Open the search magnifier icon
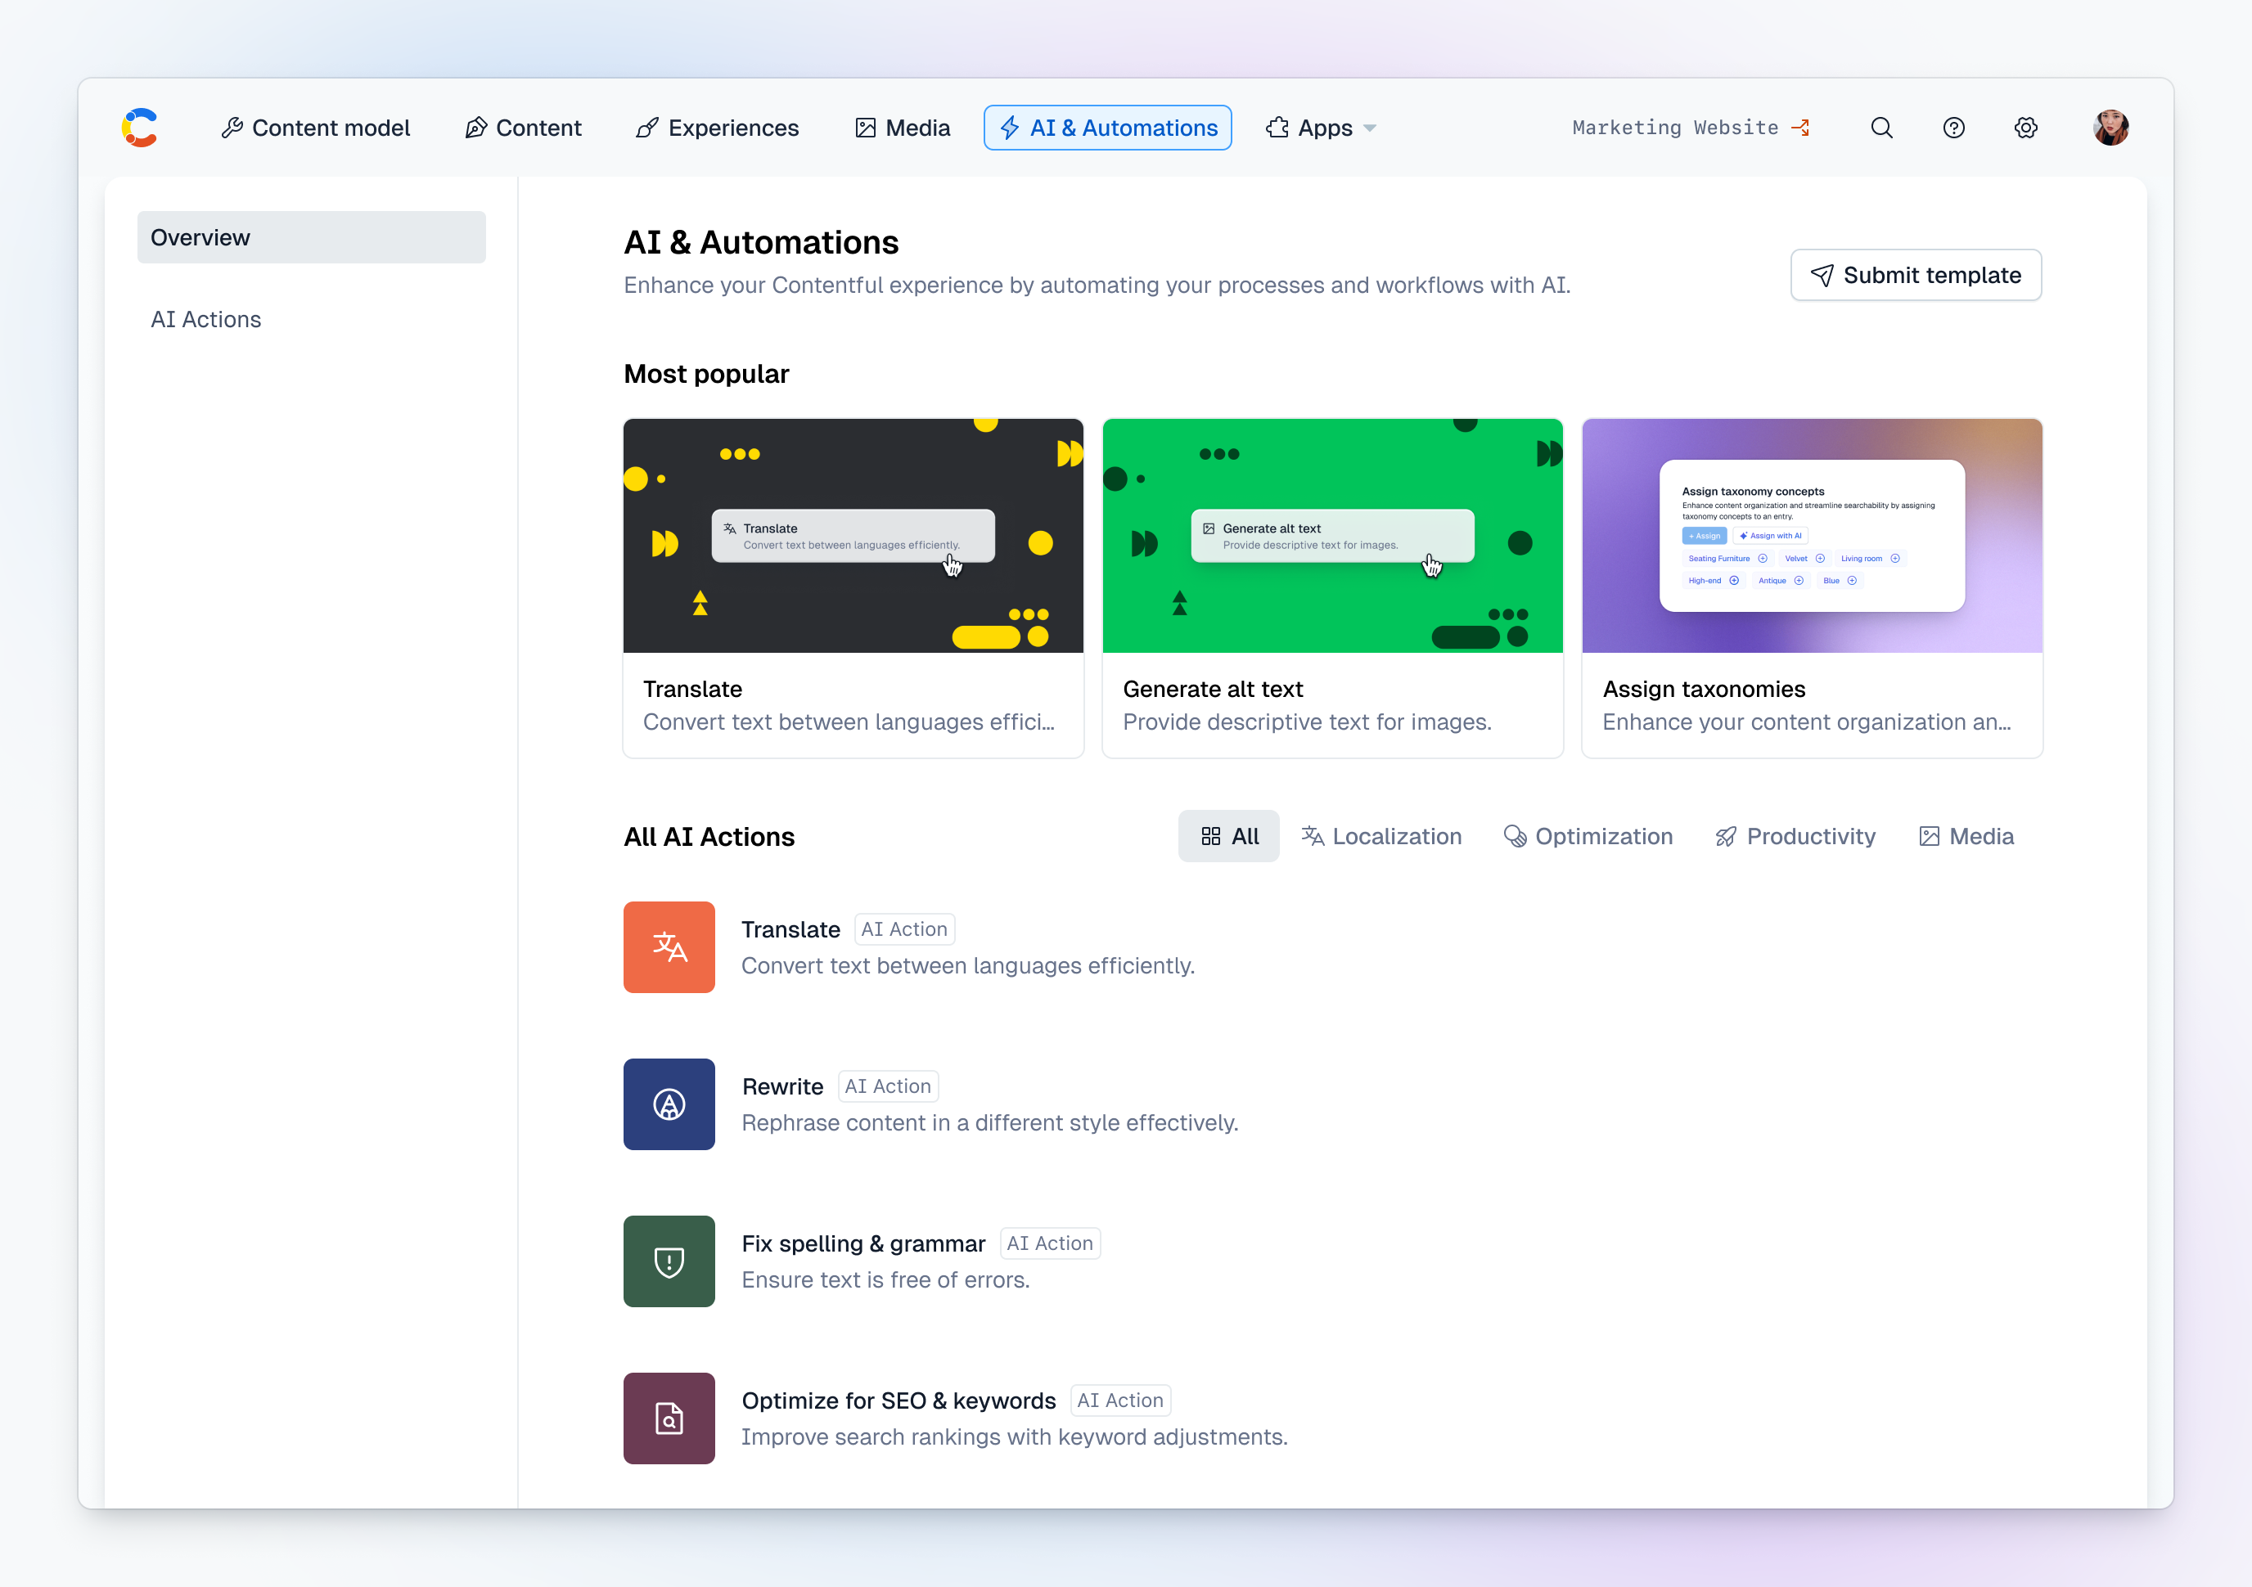Viewport: 2252px width, 1587px height. click(1881, 128)
